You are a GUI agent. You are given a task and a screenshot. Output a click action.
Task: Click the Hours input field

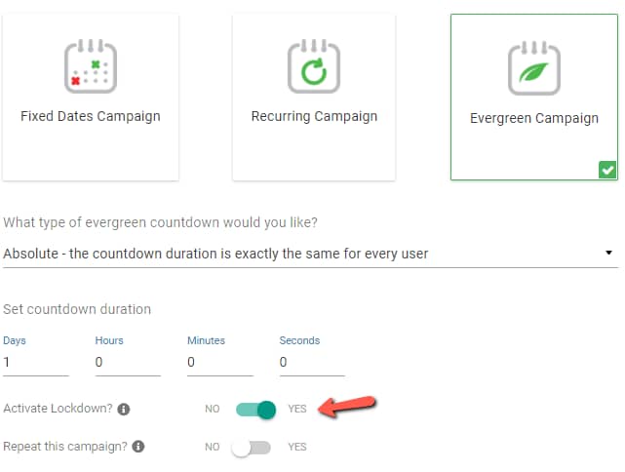tap(128, 363)
